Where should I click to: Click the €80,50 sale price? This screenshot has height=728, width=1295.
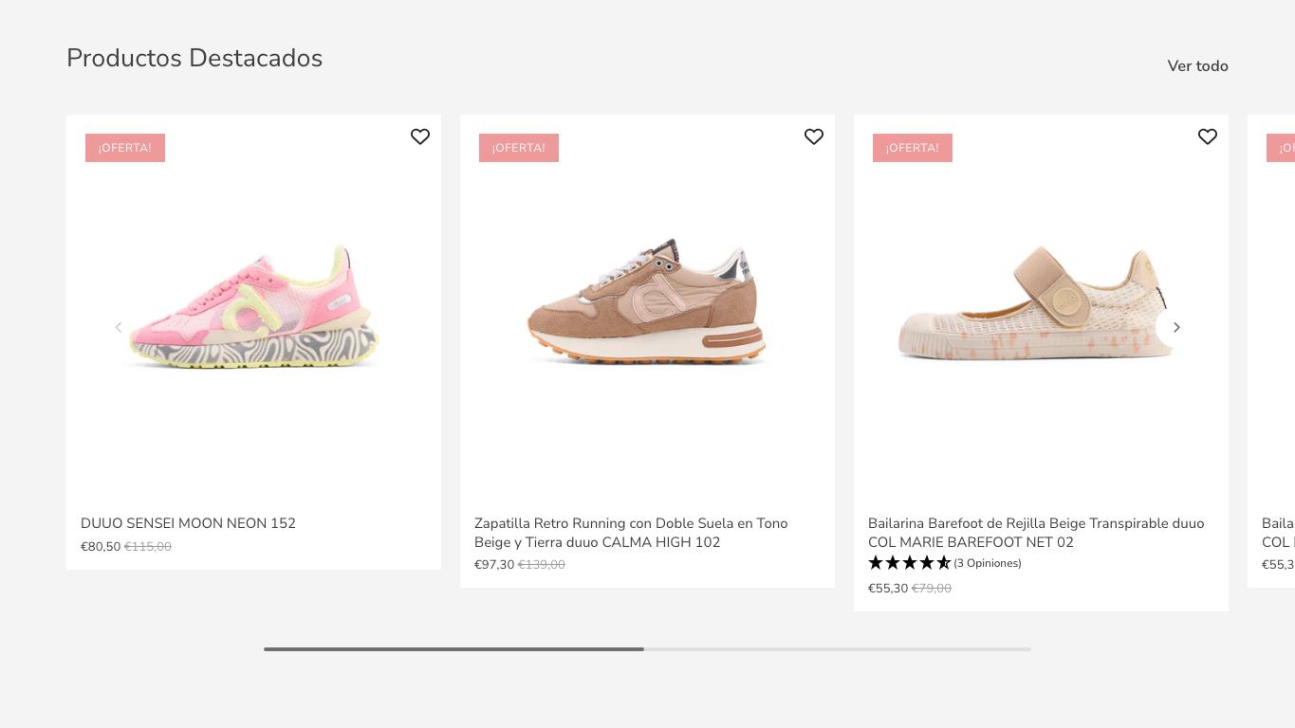tap(101, 547)
